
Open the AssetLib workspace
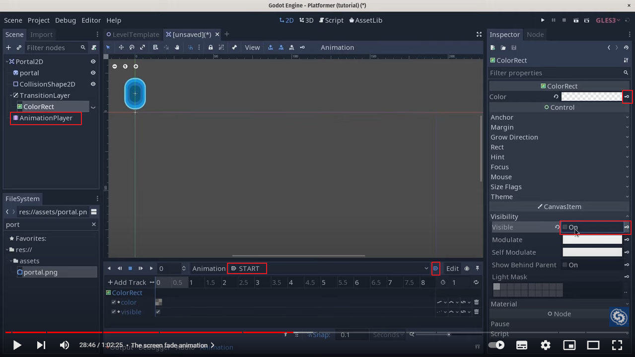pyautogui.click(x=365, y=20)
